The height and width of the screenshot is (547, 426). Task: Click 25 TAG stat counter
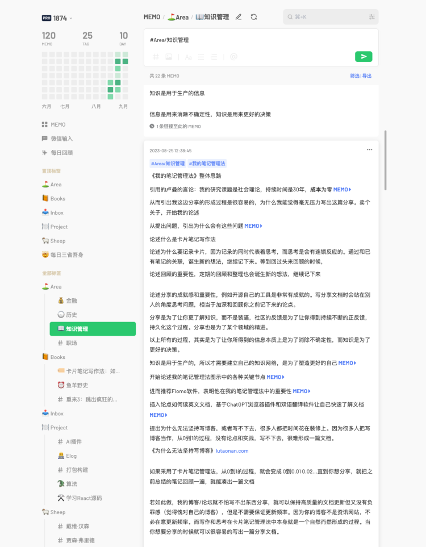[87, 39]
